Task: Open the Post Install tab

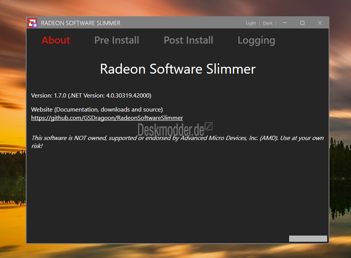Action: 189,40
